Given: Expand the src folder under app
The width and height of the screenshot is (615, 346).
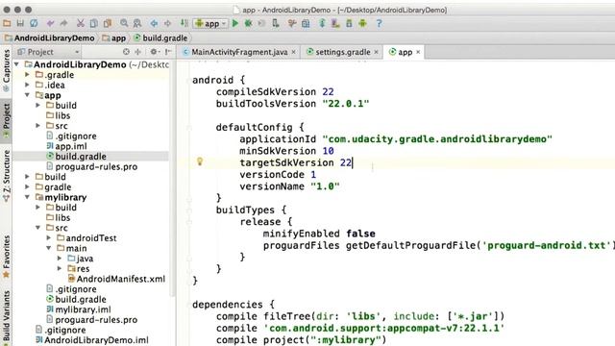Looking at the screenshot, I should 37,126.
